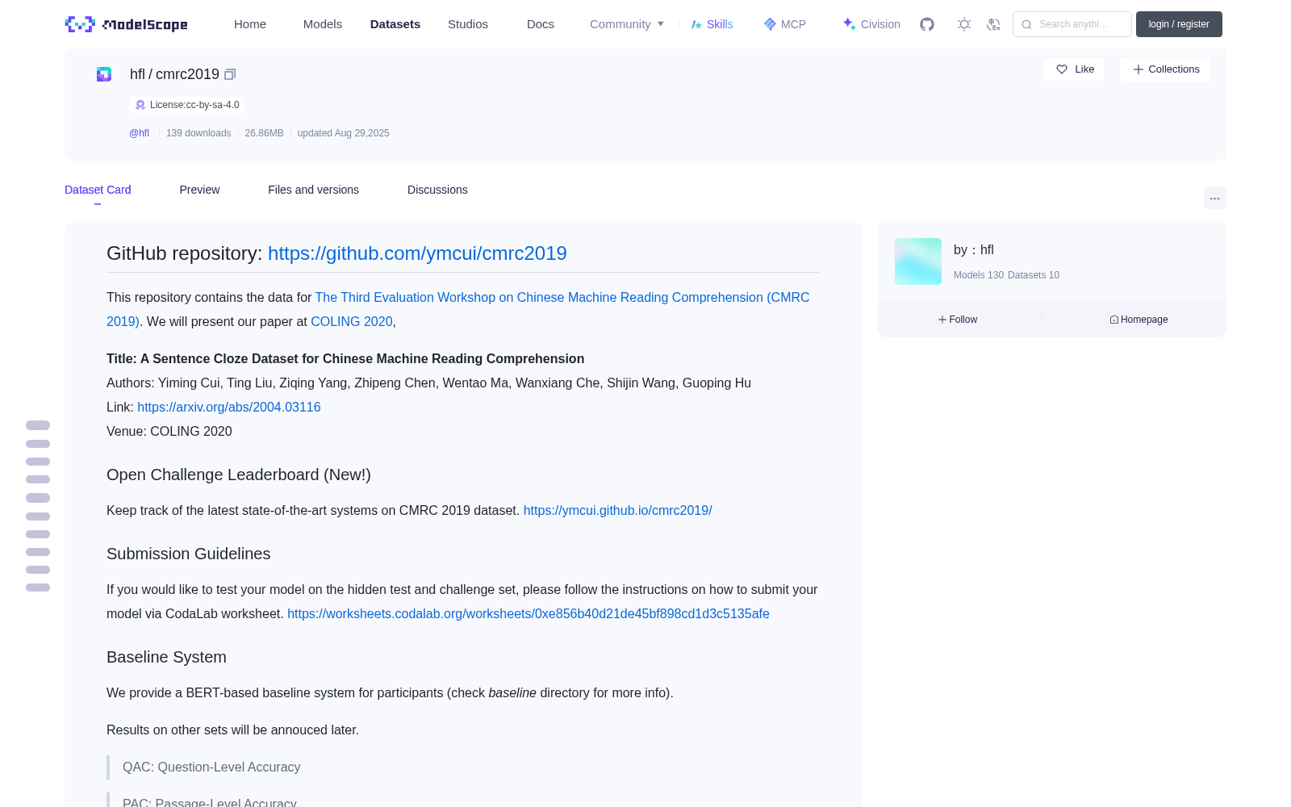Switch language using the translate icon

993,24
